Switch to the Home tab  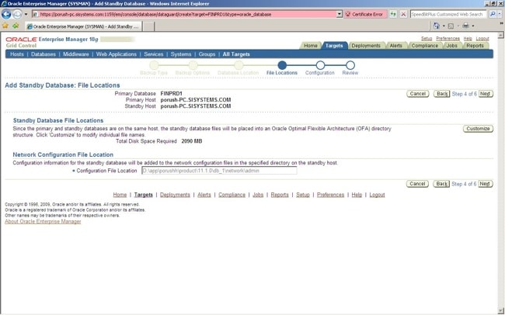tap(311, 46)
